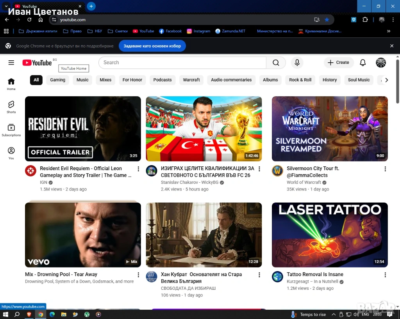Image resolution: width=400 pixels, height=319 pixels.
Task: Open the YouTube hamburger guide menu
Action: coord(11,63)
